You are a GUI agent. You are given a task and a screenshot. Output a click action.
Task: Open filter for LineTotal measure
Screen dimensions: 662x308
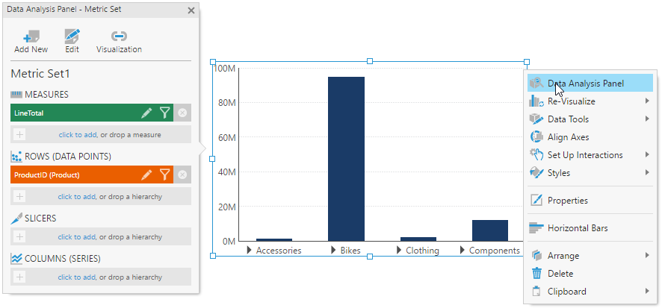165,113
